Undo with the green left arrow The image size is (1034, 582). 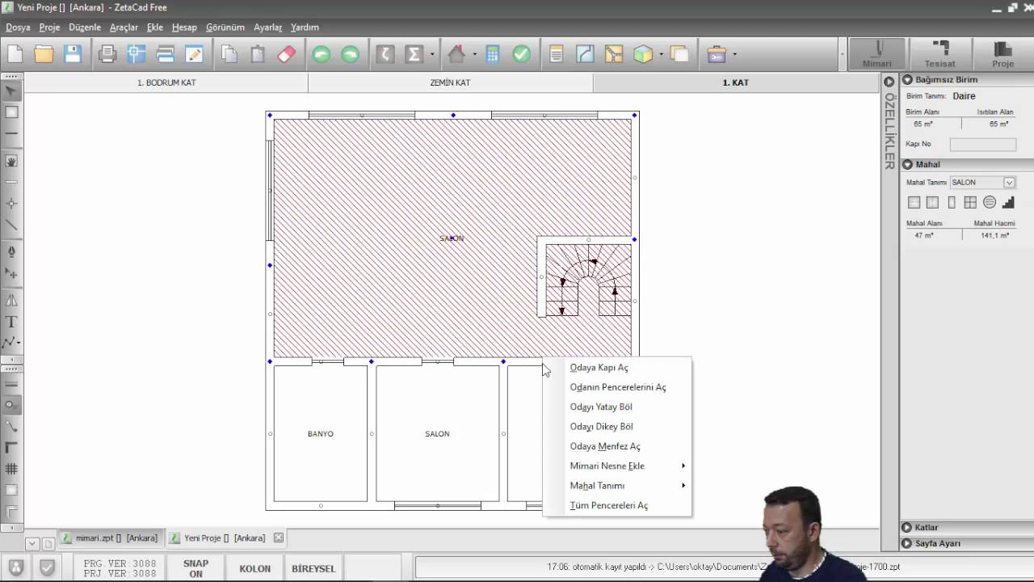coord(322,54)
